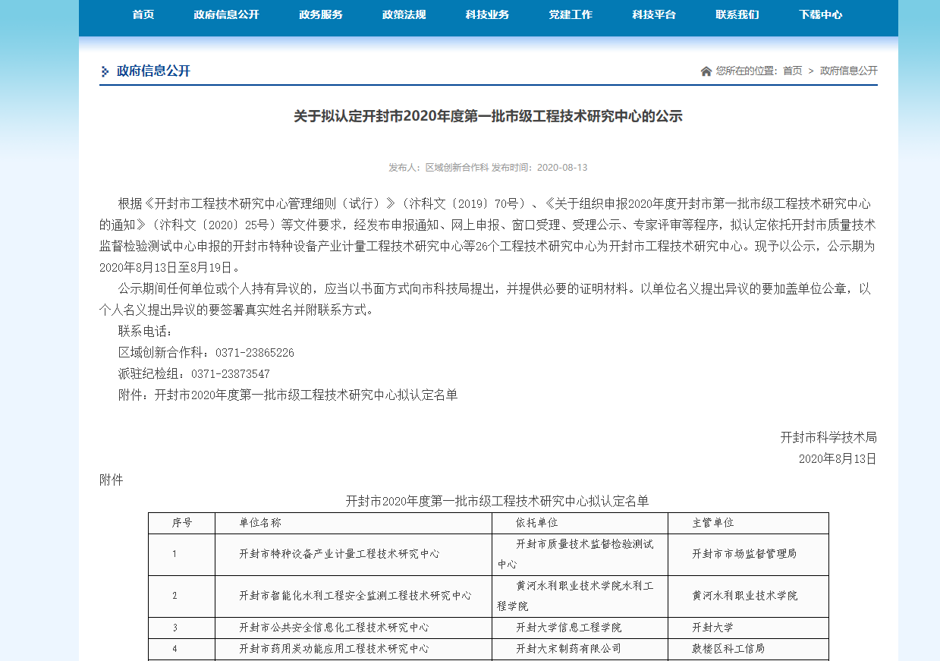This screenshot has width=940, height=661.
Task: Go to 政务服务 in the navigation bar
Action: pos(320,14)
